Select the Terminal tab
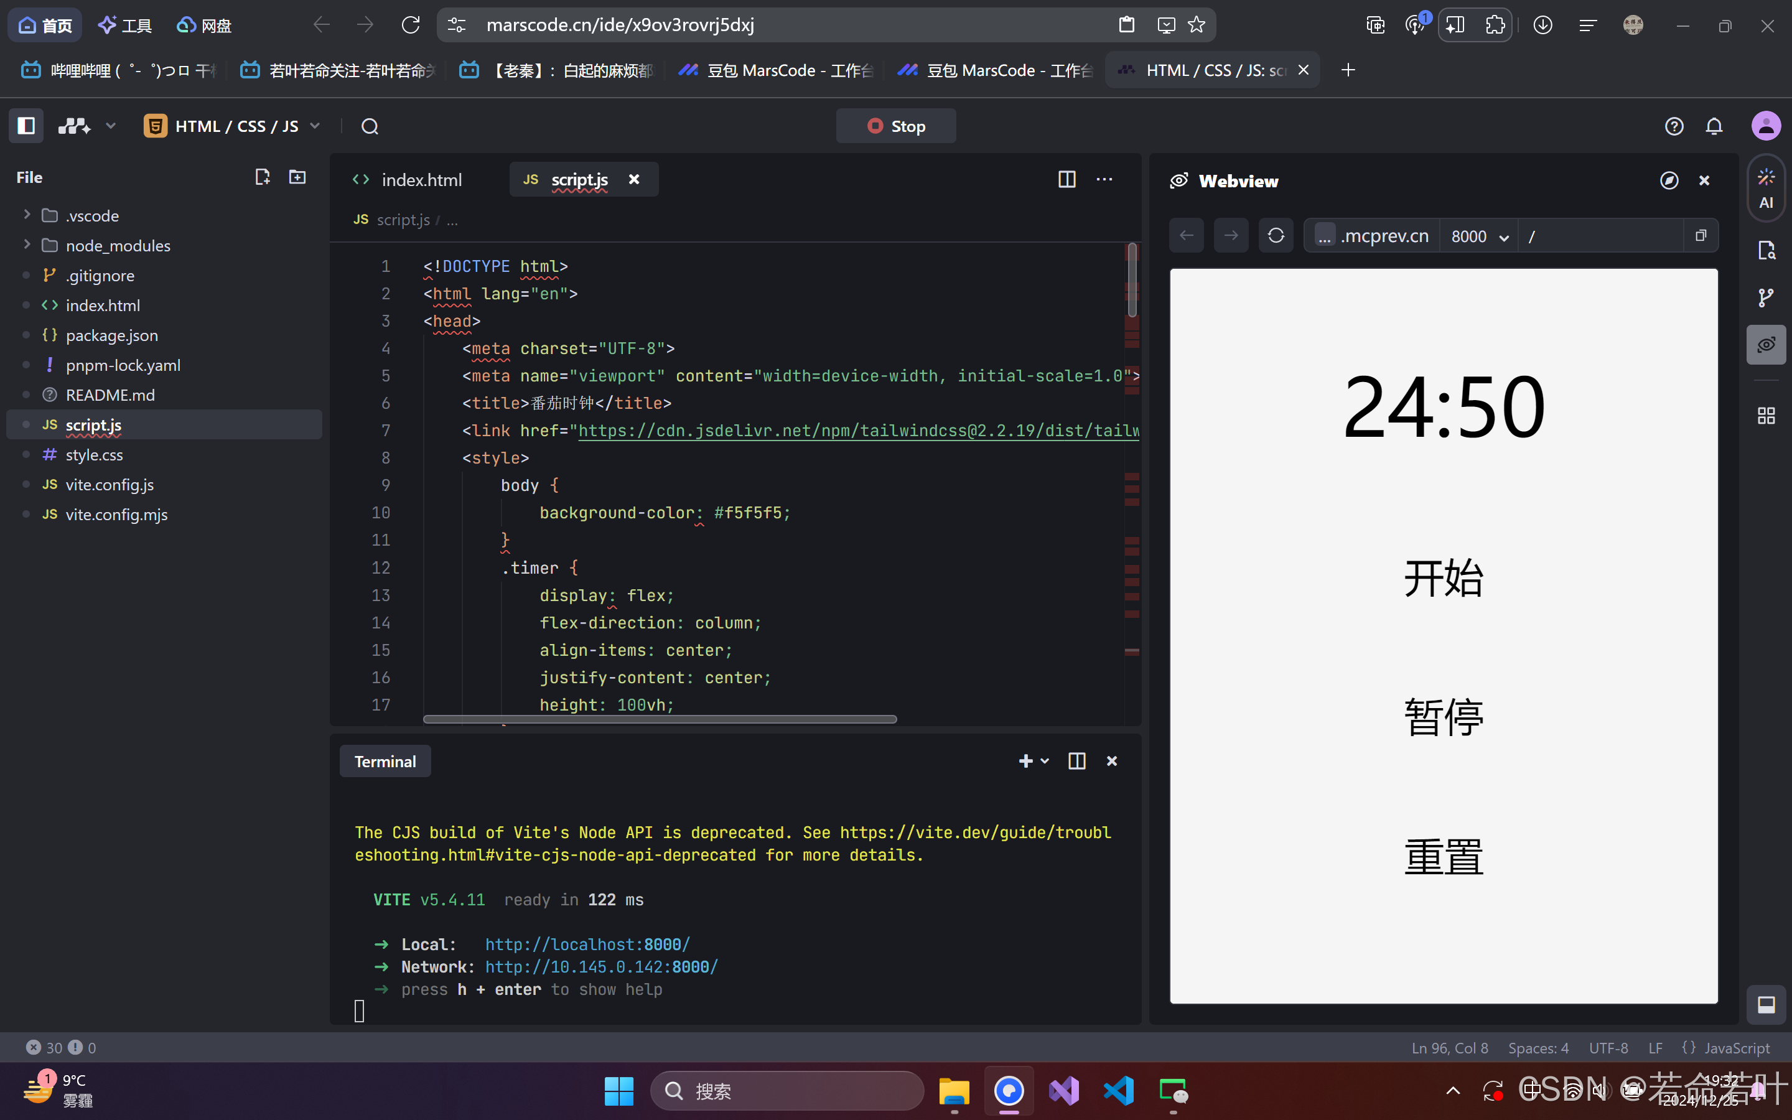The width and height of the screenshot is (1792, 1120). [385, 762]
